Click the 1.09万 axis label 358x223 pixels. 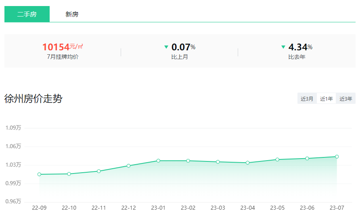pyautogui.click(x=13, y=128)
